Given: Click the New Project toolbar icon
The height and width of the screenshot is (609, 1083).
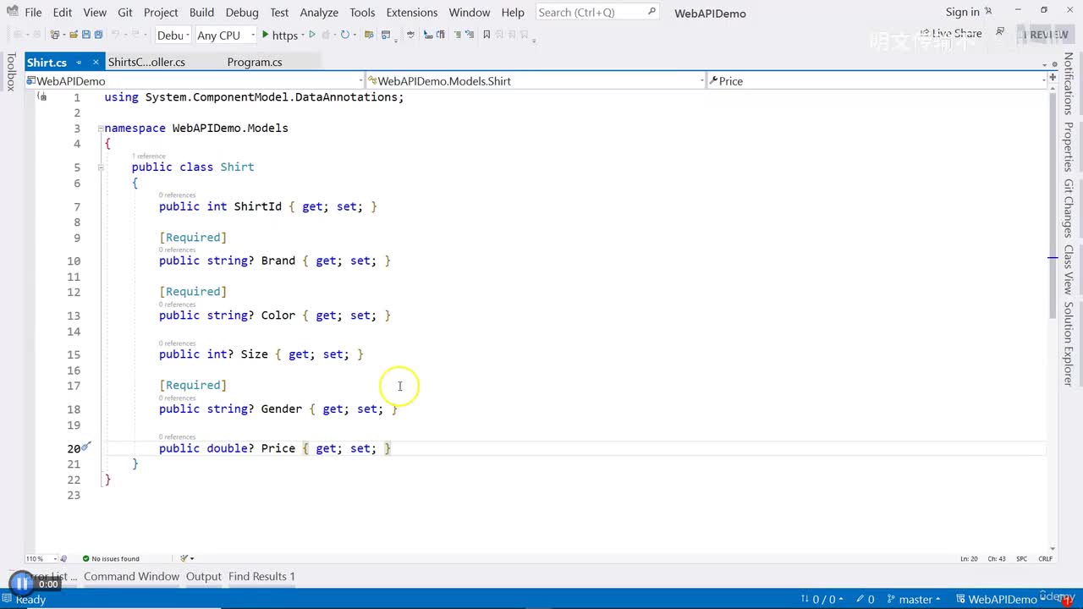Looking at the screenshot, I should 56,35.
